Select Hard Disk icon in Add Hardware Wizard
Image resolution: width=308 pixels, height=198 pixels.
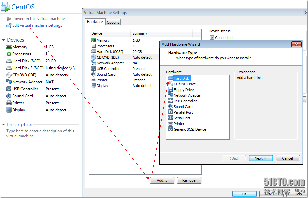pos(171,78)
